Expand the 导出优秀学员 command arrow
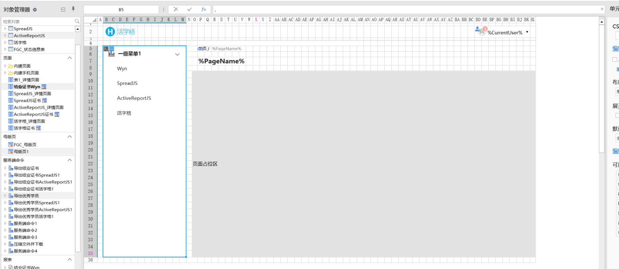619x269 pixels. point(5,196)
